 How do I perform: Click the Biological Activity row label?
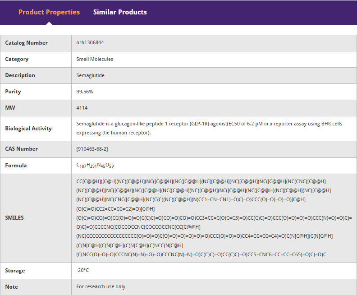28,129
